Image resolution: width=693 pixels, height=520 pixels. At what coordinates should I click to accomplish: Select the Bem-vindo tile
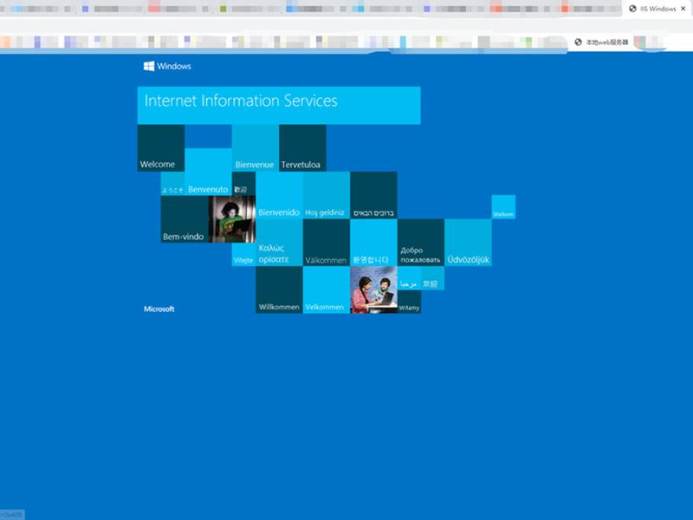tap(185, 219)
